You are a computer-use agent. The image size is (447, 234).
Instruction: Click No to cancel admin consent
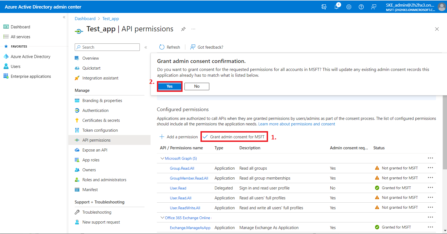197,86
